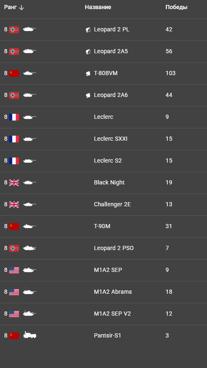The width and height of the screenshot is (207, 368).
Task: Open the Leclerc S2 vehicle entry
Action: 108,160
